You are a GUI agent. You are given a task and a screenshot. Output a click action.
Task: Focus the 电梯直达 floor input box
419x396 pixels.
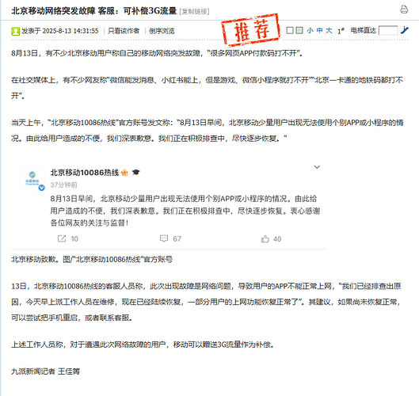pos(388,30)
